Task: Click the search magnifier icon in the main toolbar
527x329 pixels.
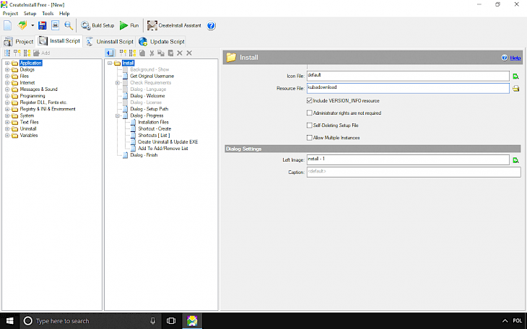Action: (x=69, y=25)
